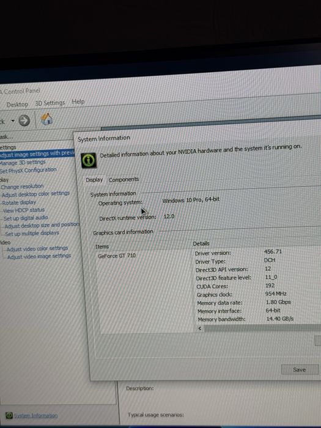The height and width of the screenshot is (428, 321).
Task: Select Adjust desktop color settings
Action: pos(35,194)
